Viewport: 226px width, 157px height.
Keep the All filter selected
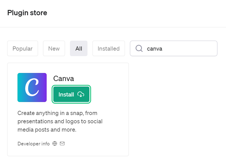click(x=79, y=48)
